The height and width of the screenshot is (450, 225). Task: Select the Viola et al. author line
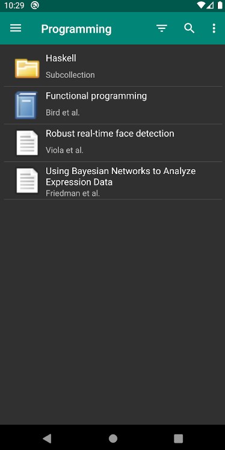(x=64, y=150)
